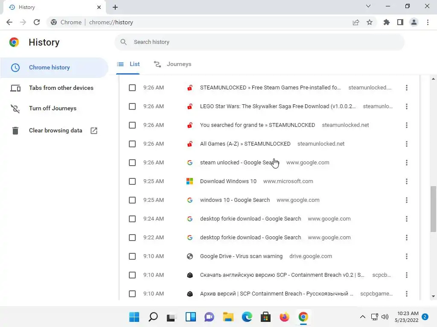
Task: Open the Extensions puzzle icon
Action: [387, 22]
